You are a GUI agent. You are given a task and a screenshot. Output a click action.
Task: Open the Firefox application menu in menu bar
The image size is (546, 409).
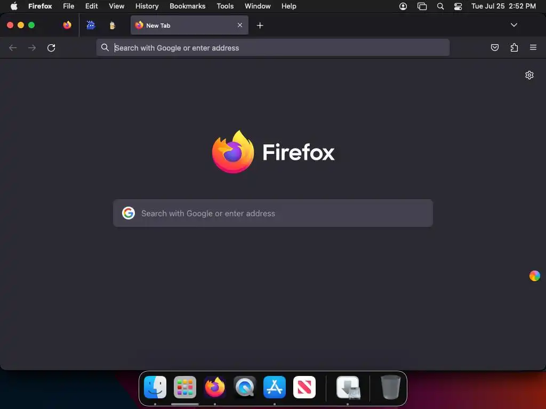[x=40, y=6]
